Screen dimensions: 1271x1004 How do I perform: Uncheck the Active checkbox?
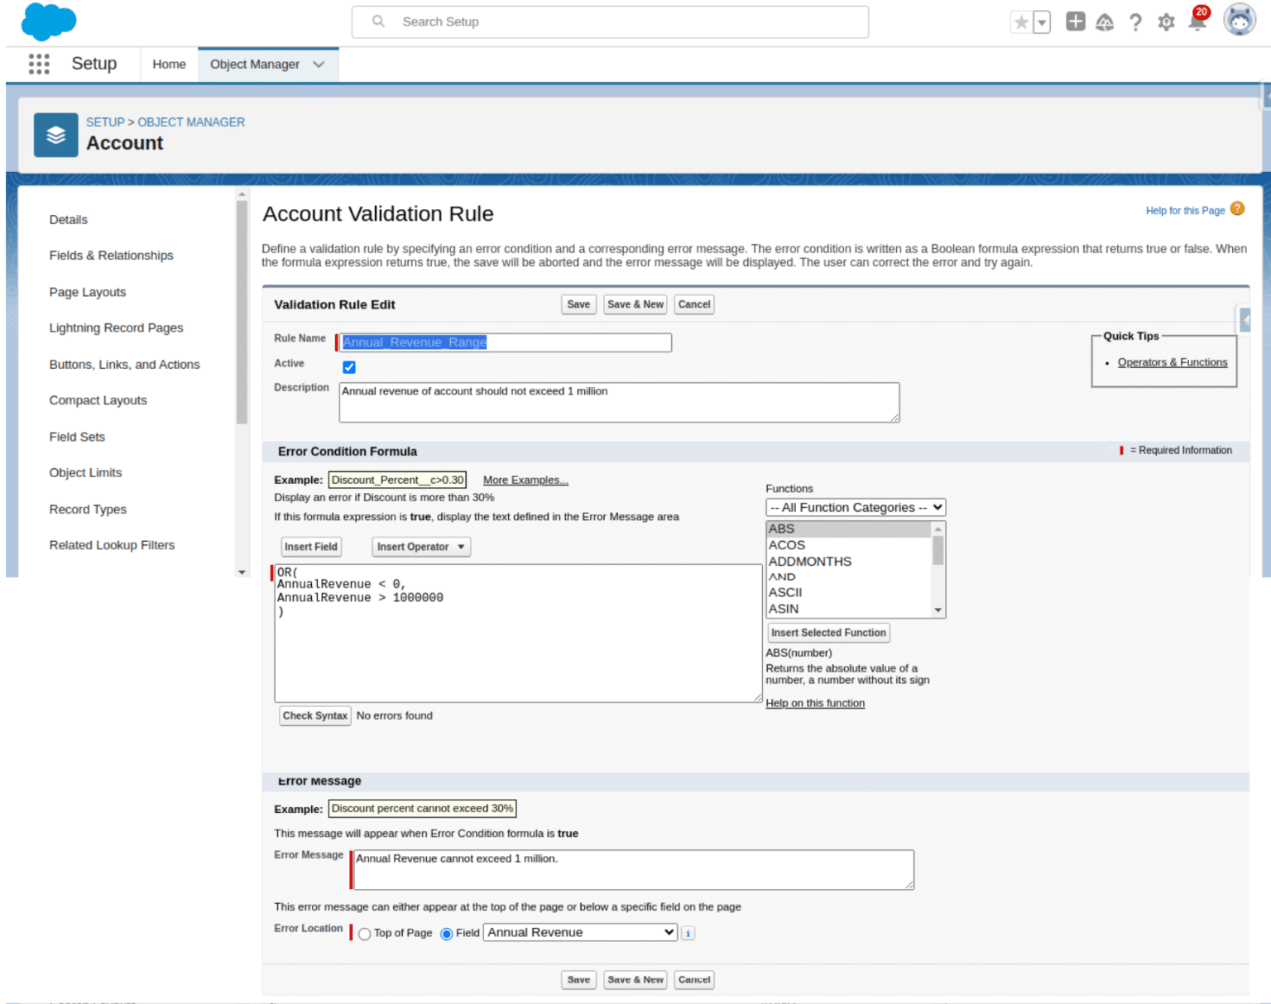tap(348, 367)
